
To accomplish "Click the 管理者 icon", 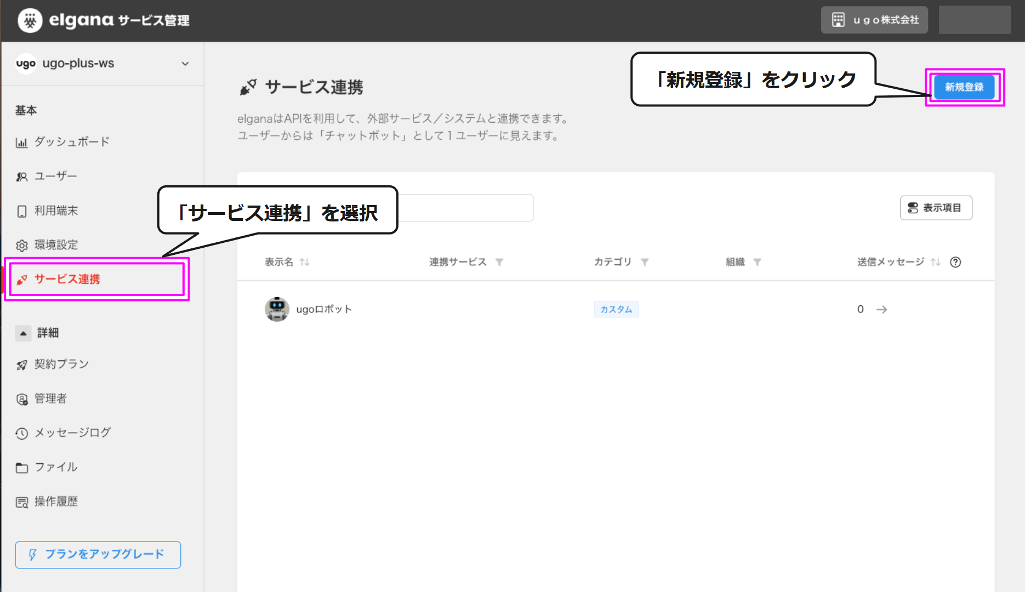I will click(x=22, y=400).
